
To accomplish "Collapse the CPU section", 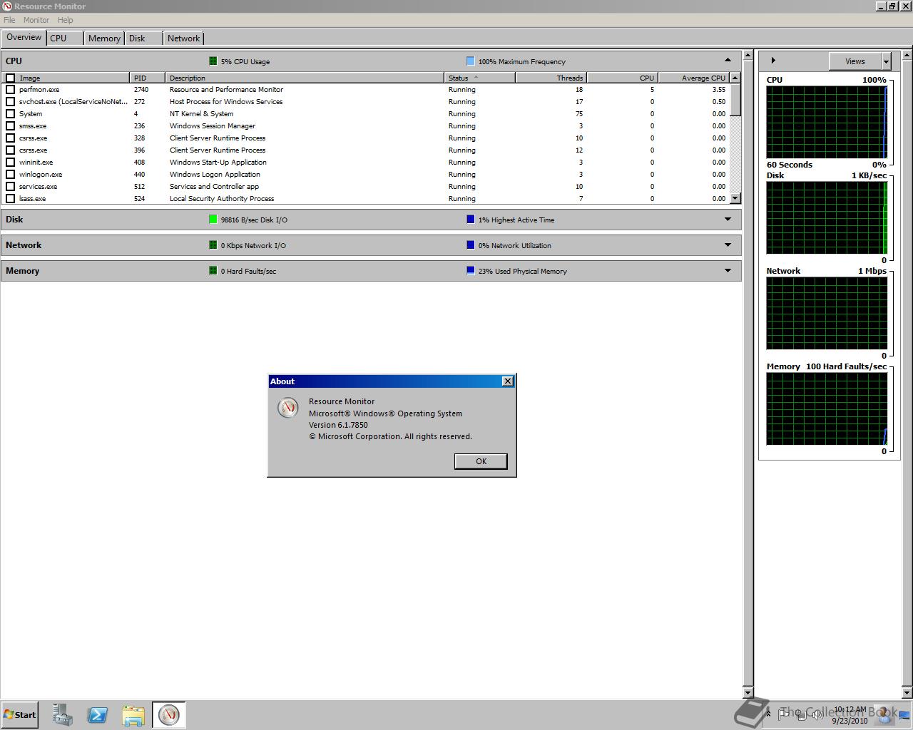I will point(728,61).
